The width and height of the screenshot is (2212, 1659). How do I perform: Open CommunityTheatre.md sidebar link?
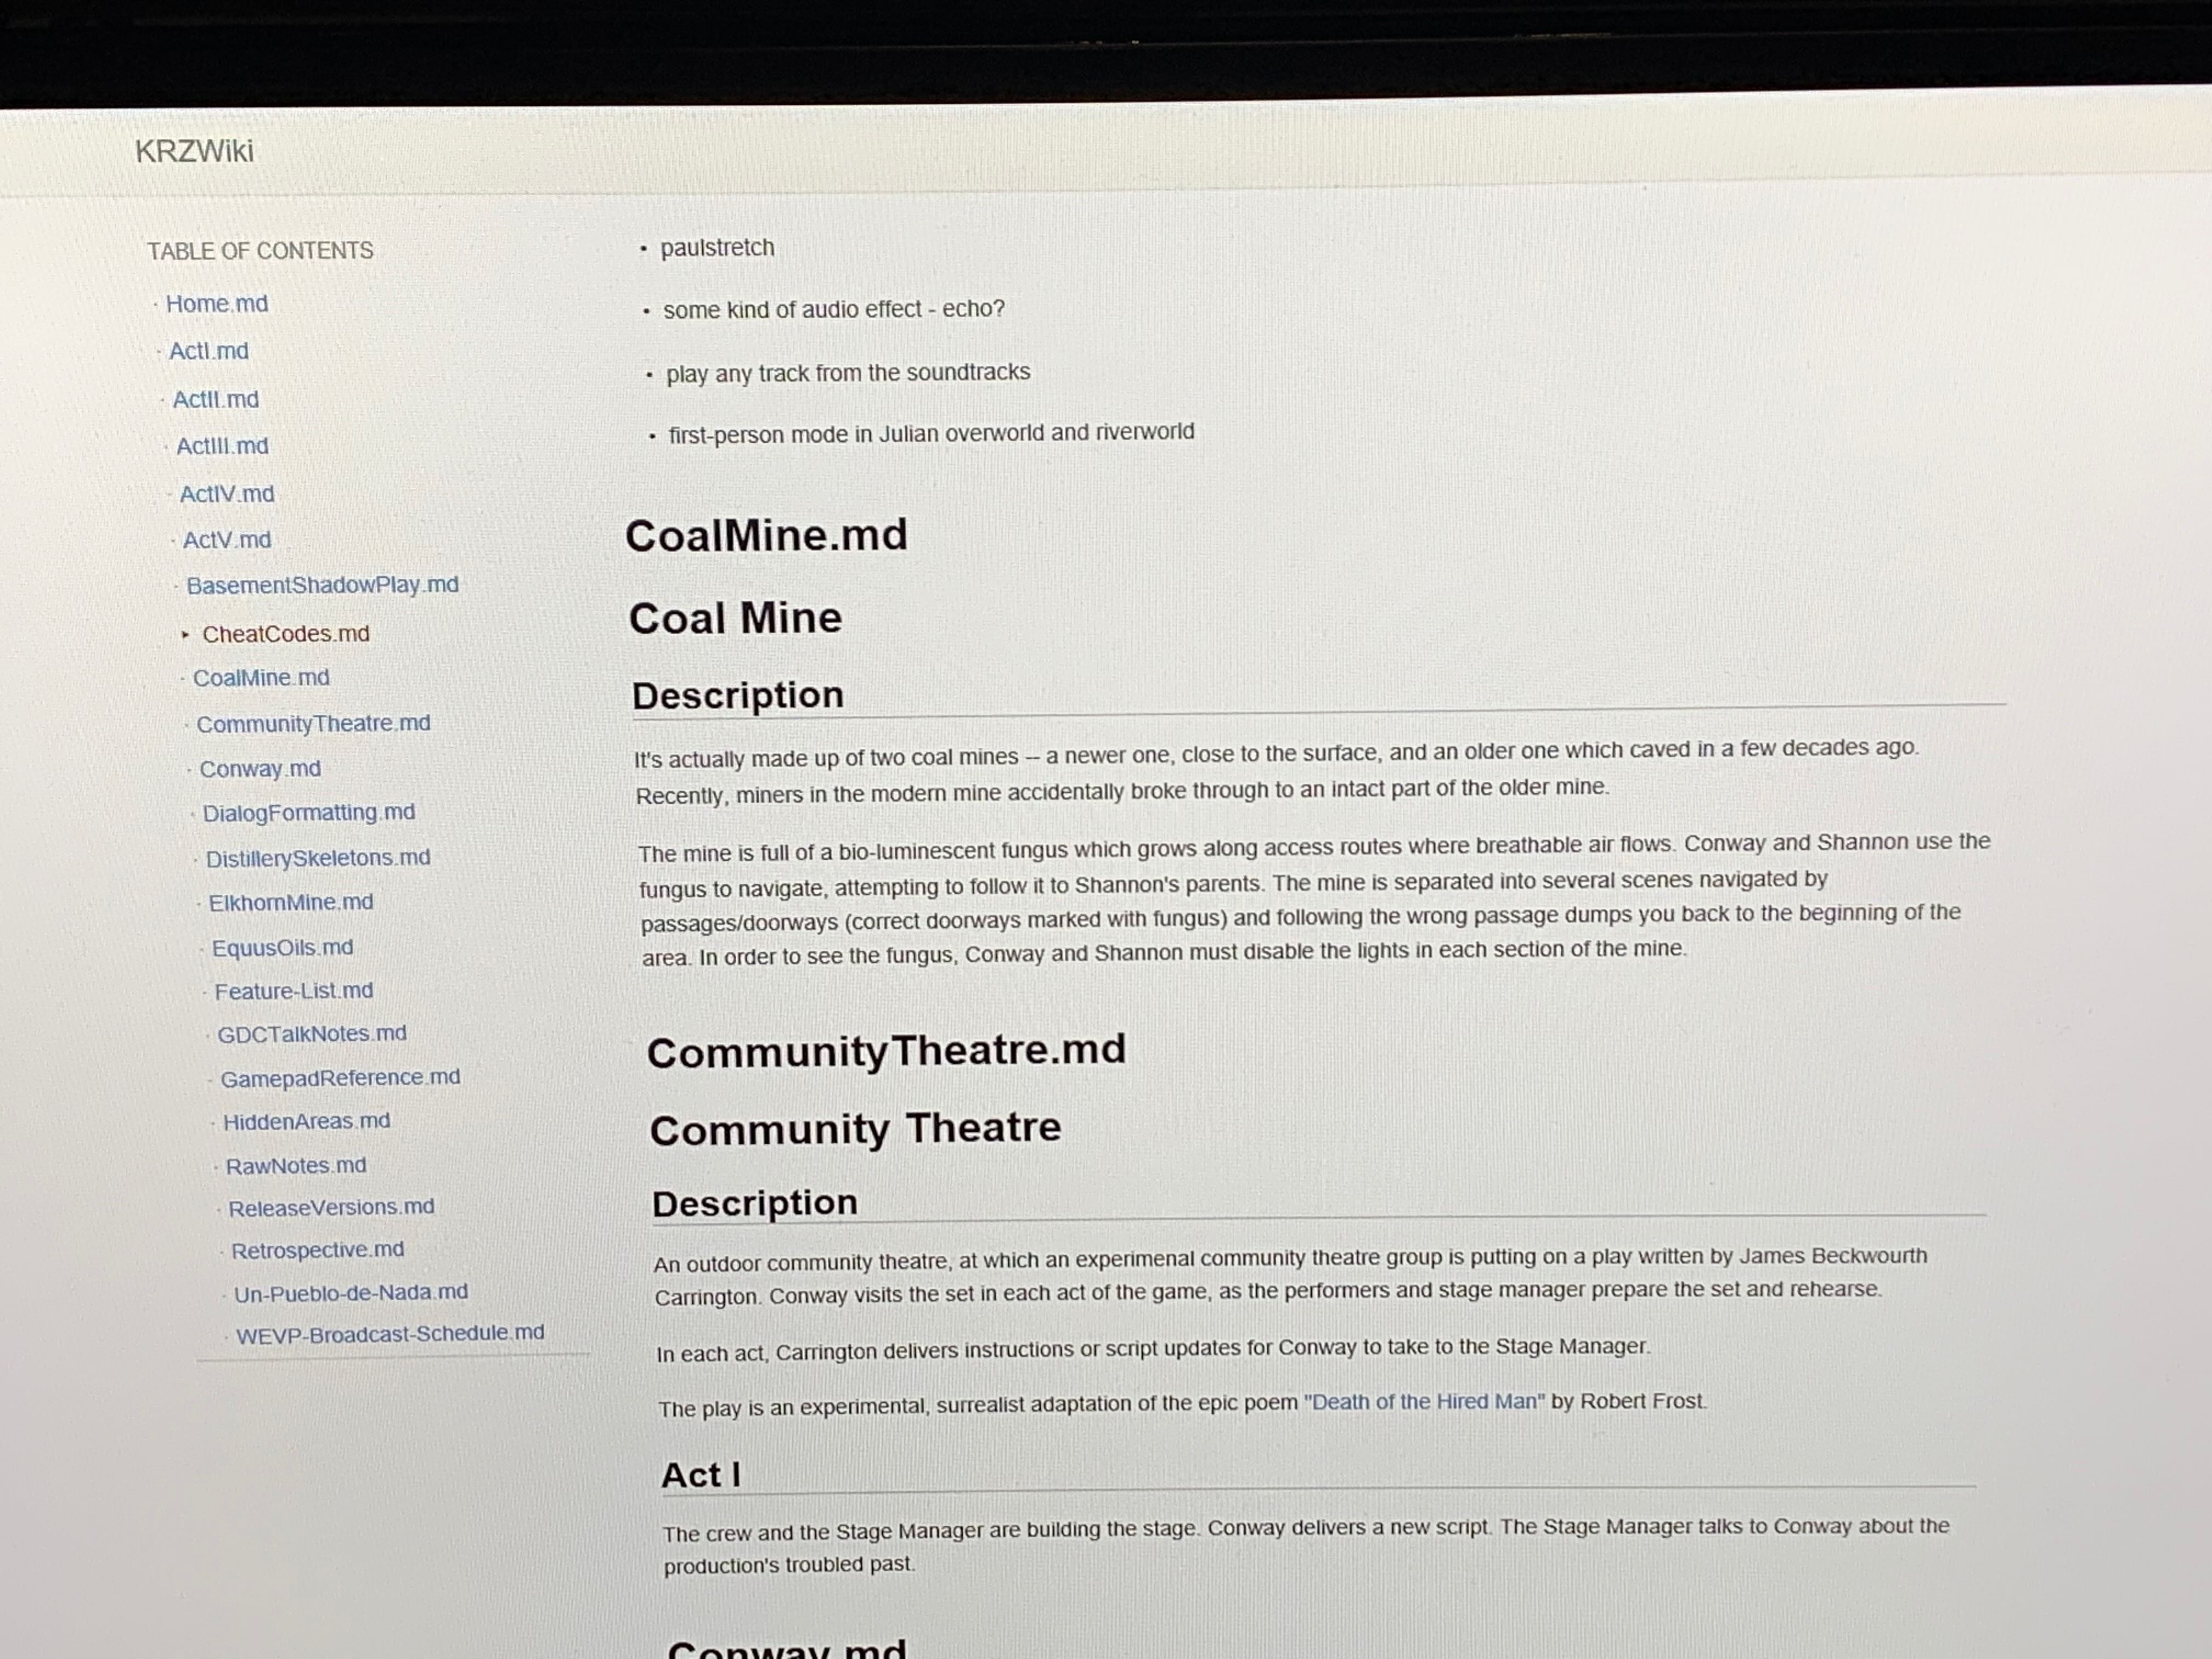[x=313, y=723]
